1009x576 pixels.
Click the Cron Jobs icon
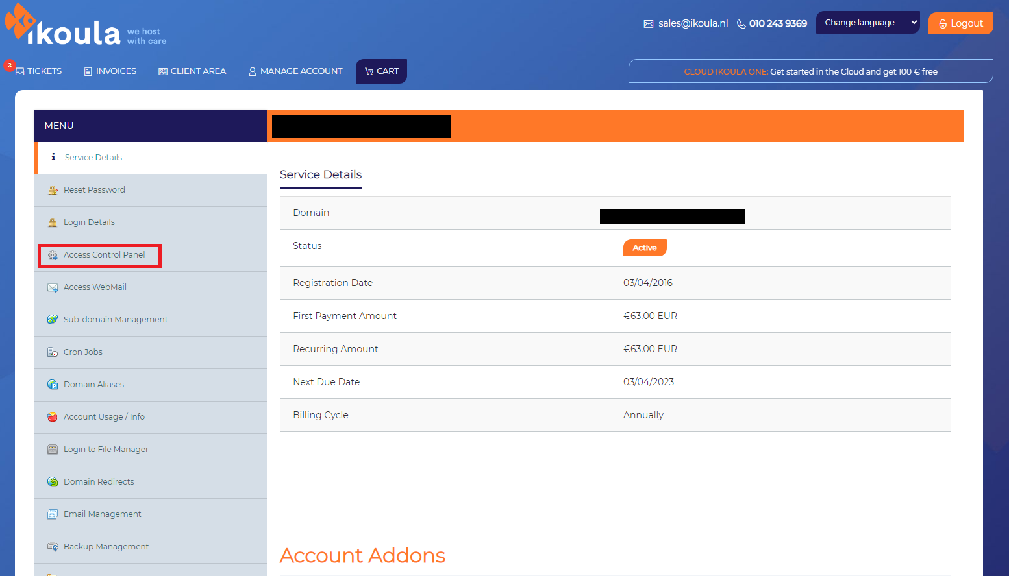pyautogui.click(x=53, y=352)
